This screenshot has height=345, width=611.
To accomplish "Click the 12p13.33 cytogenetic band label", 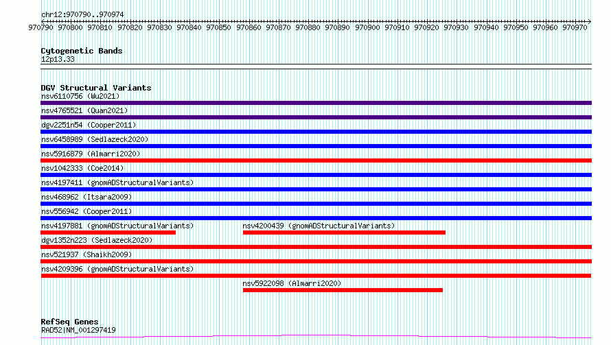I will point(58,59).
